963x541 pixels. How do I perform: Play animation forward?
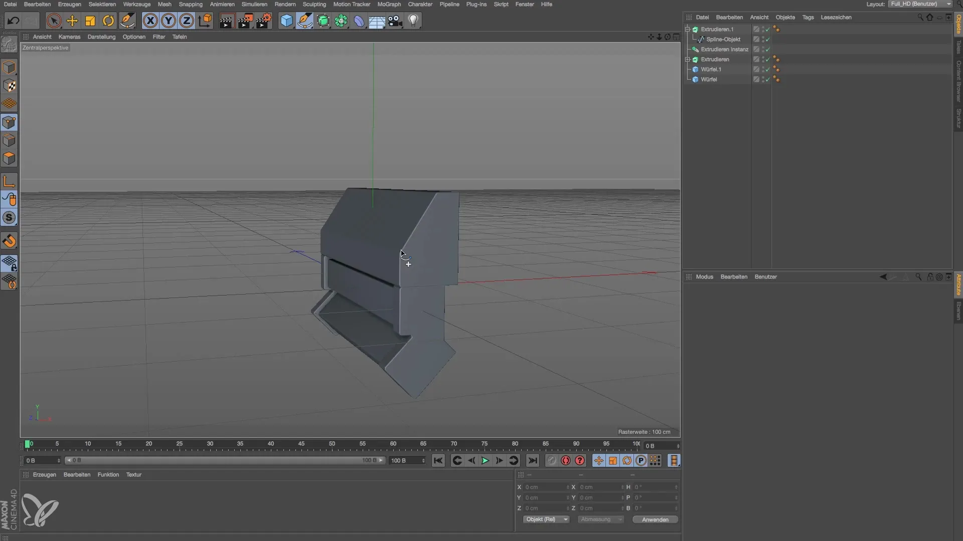coord(485,460)
